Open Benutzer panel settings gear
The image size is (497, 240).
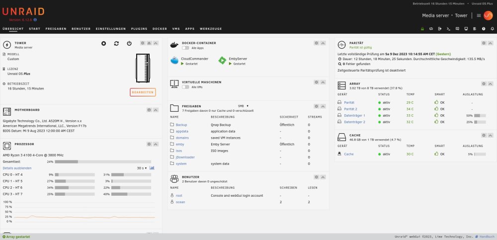pyautogui.click(x=316, y=177)
